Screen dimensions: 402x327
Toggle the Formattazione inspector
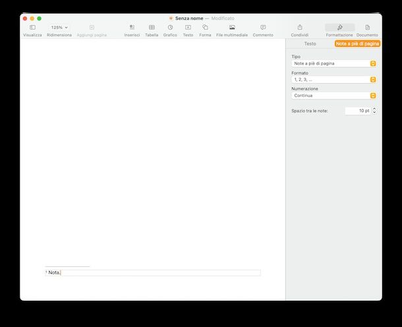coord(340,27)
